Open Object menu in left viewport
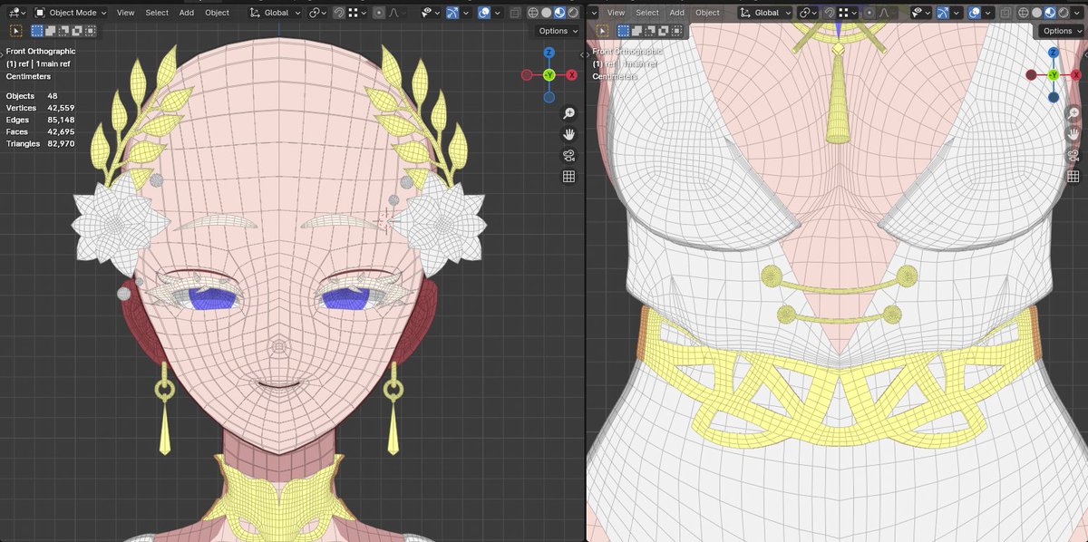This screenshot has height=542, width=1088. (x=217, y=13)
